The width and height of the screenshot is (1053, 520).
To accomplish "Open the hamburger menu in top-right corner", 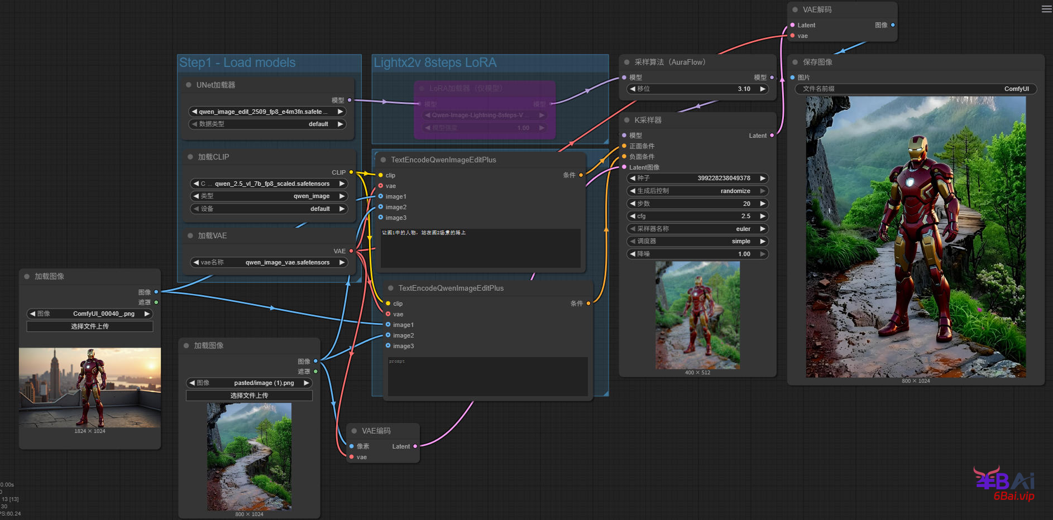I will click(1046, 9).
